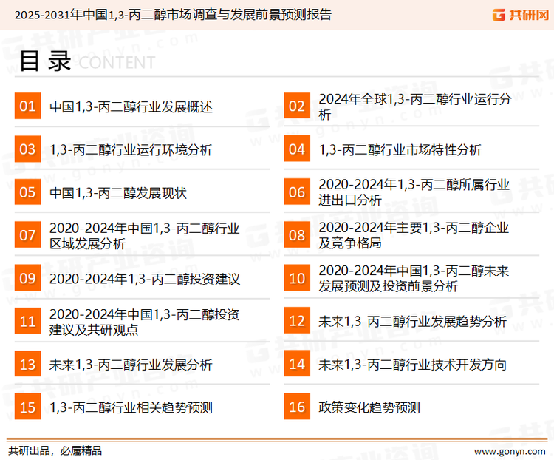Click the gray CONTENT label

[x=117, y=63]
